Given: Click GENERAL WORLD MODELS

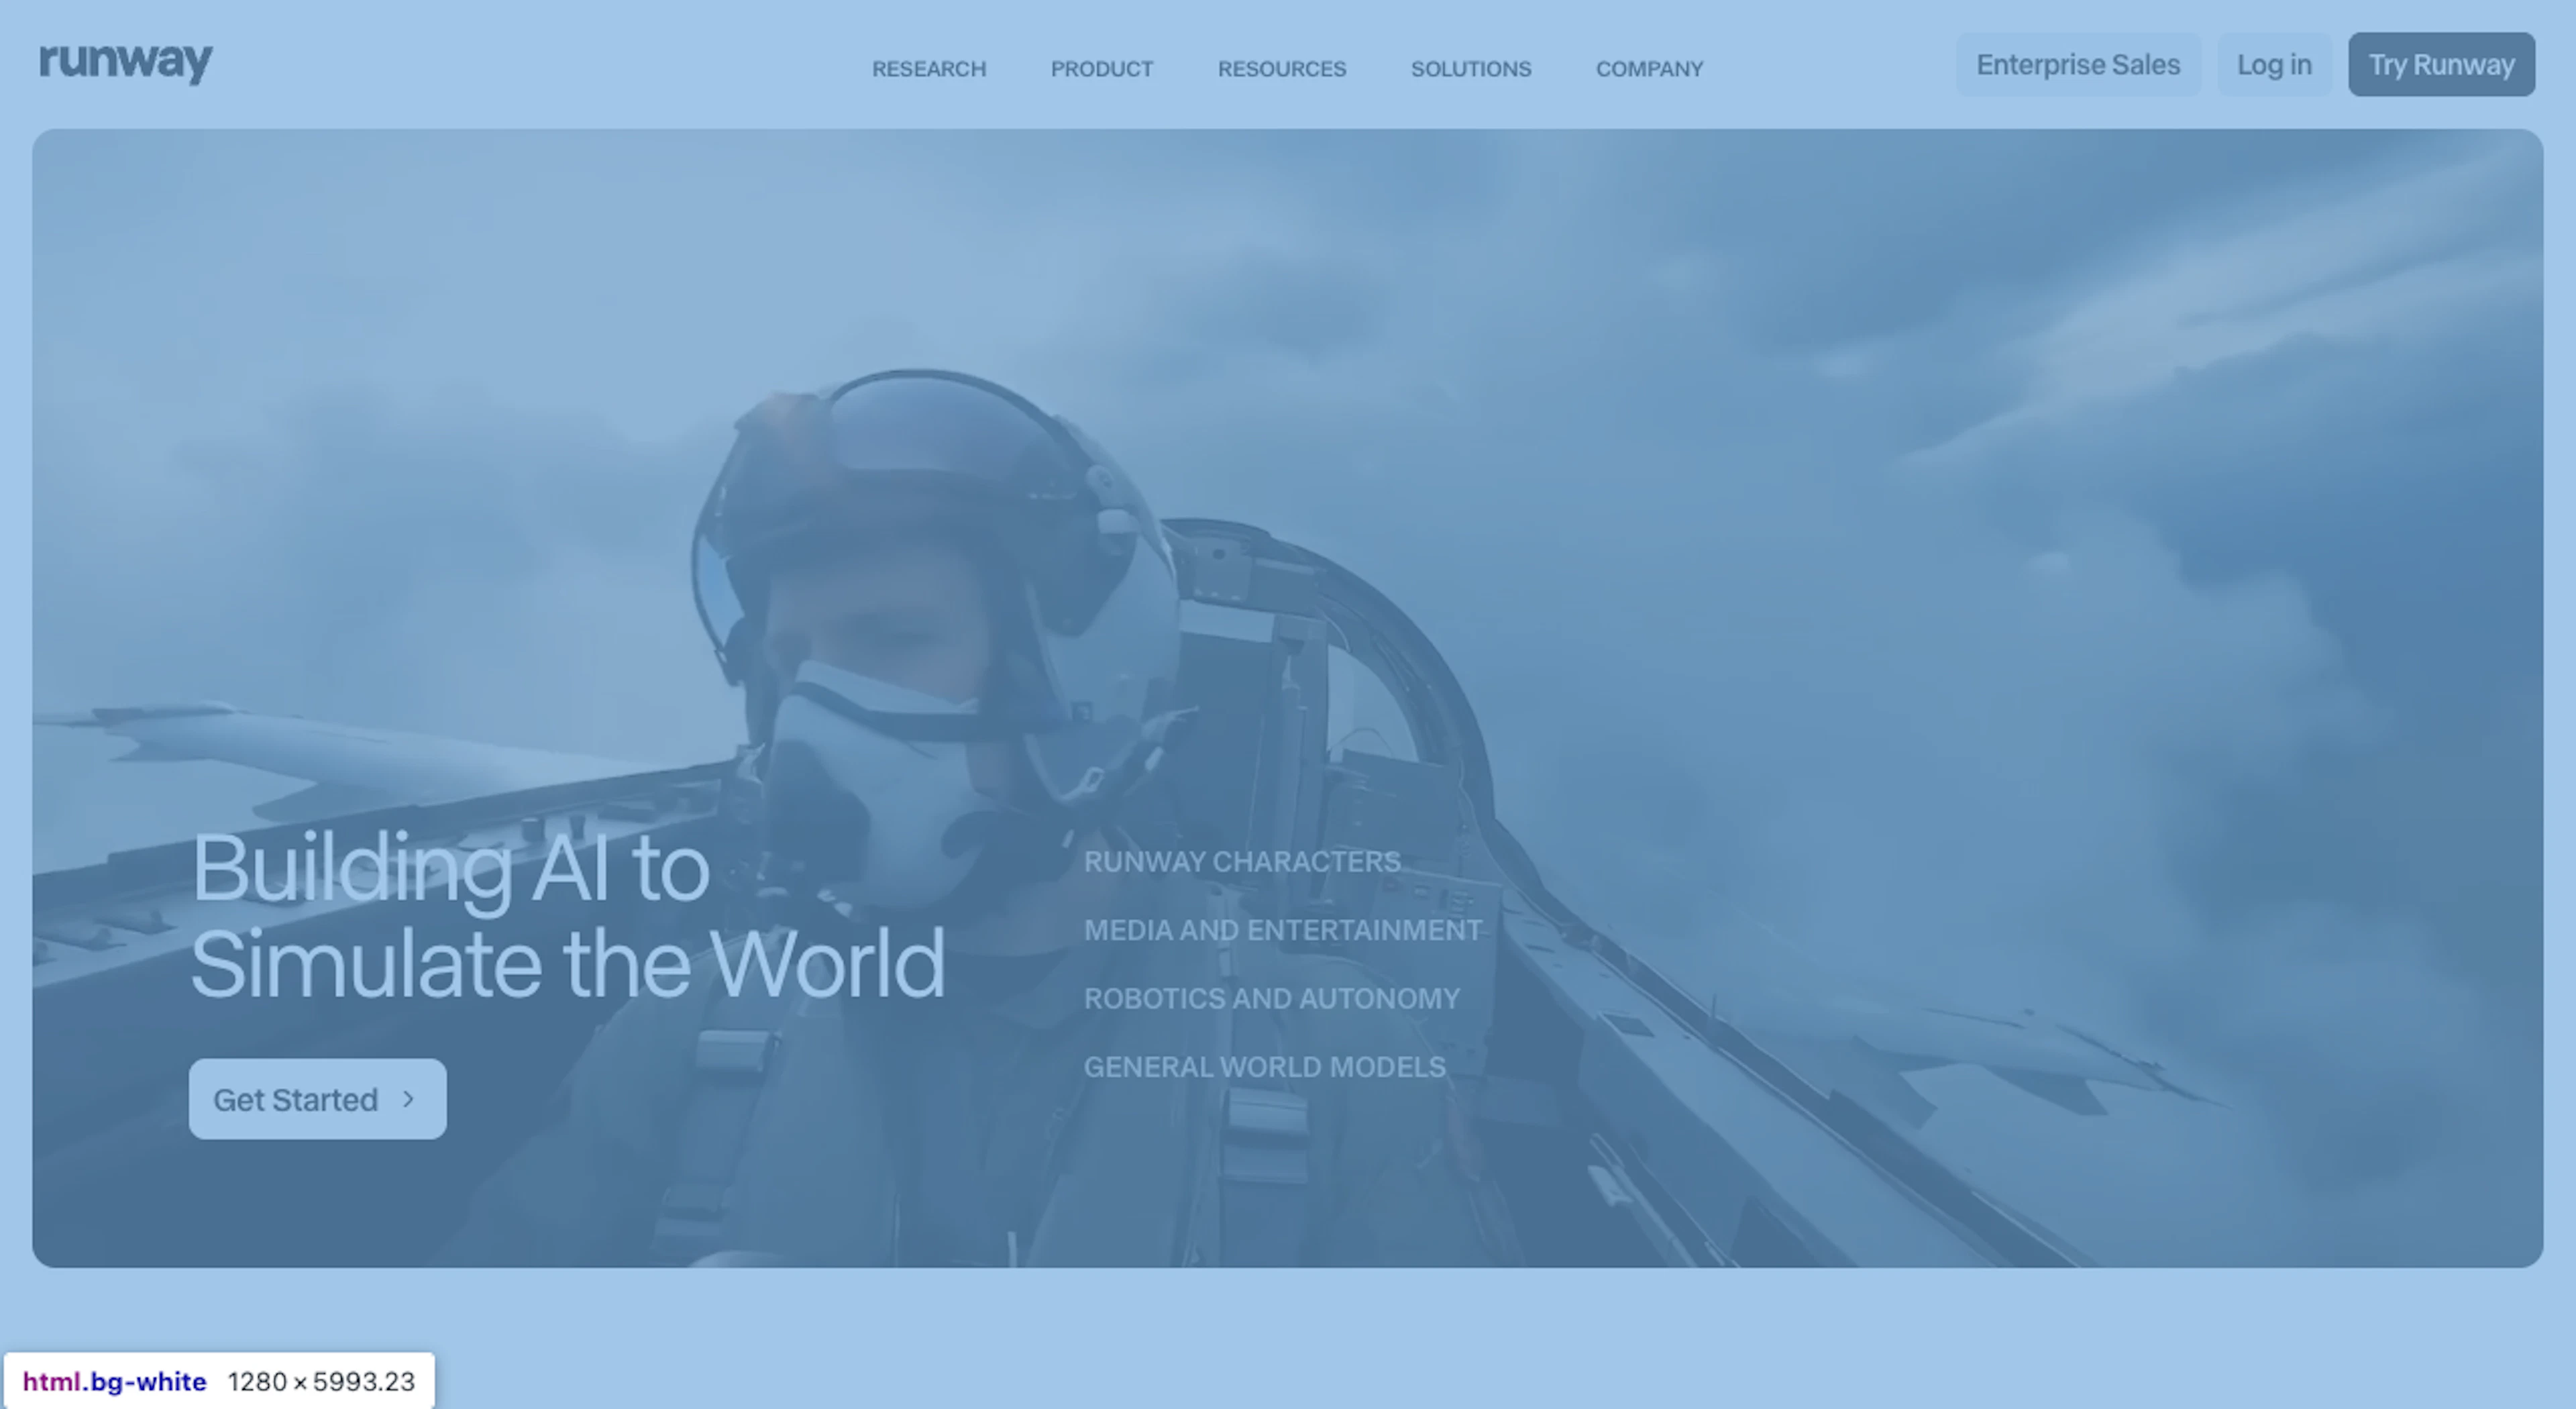Looking at the screenshot, I should [x=1264, y=1066].
